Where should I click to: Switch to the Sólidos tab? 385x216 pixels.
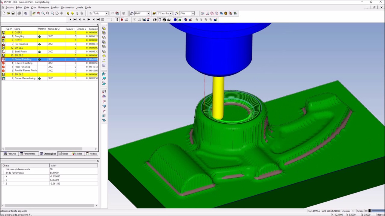(77, 154)
